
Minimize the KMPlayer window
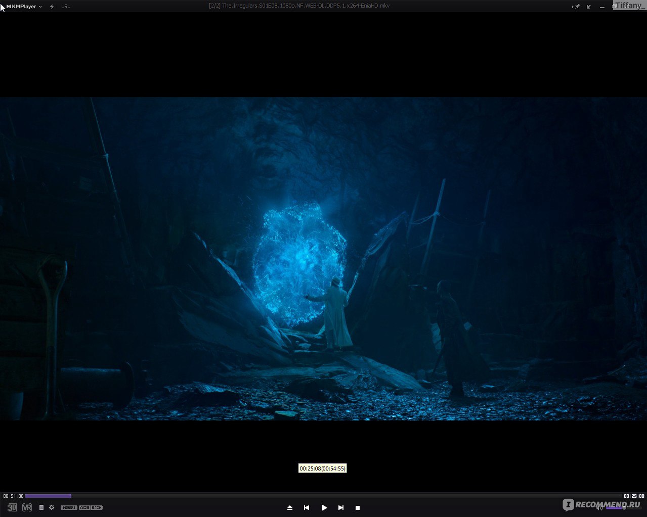[602, 7]
